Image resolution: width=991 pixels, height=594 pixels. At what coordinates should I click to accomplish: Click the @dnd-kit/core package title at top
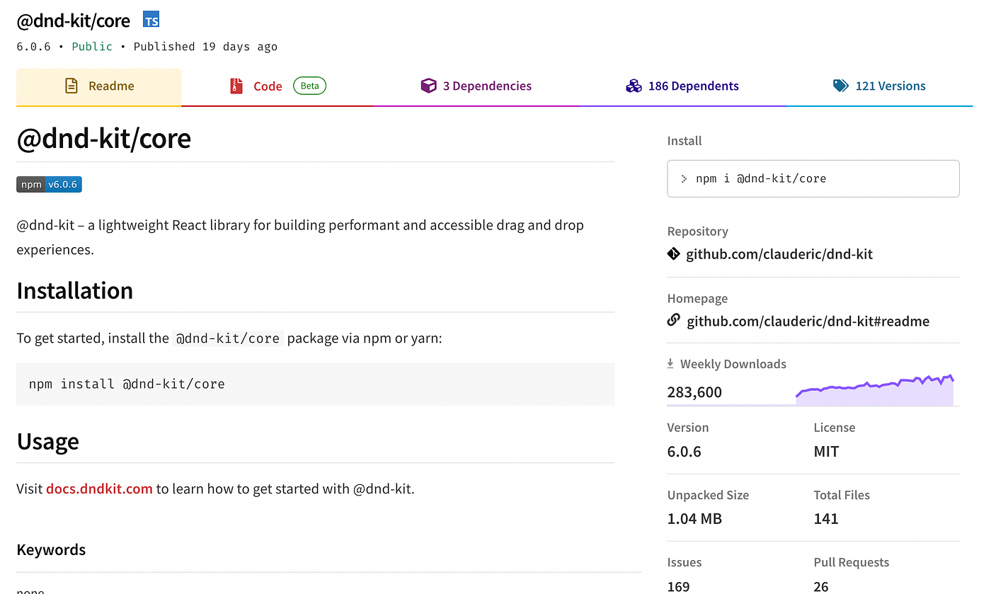74,21
